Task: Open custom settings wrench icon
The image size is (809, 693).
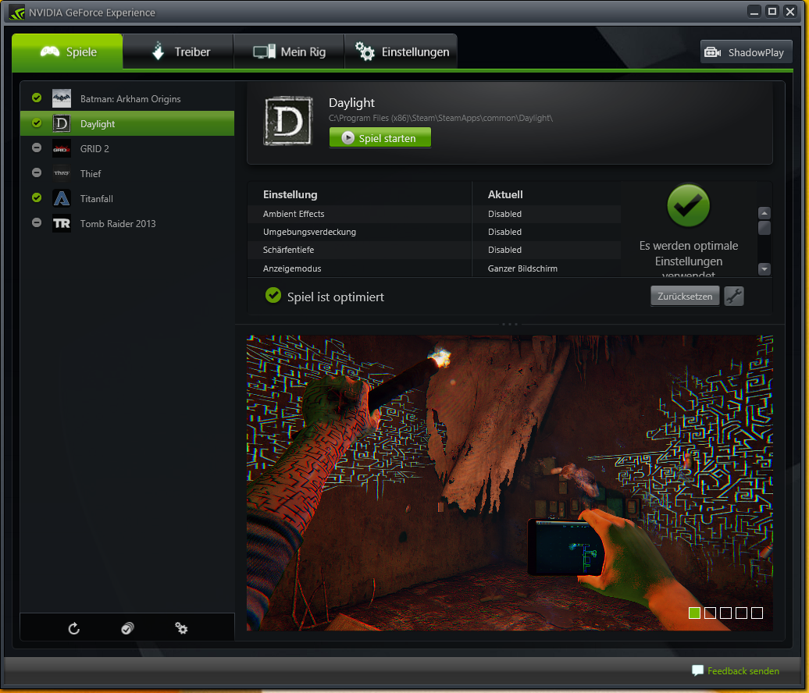Action: pos(734,296)
